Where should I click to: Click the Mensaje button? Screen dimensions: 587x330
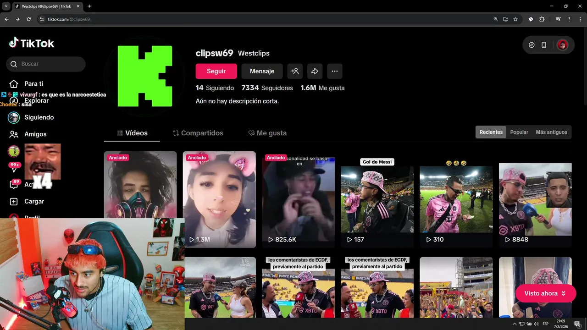pos(262,71)
